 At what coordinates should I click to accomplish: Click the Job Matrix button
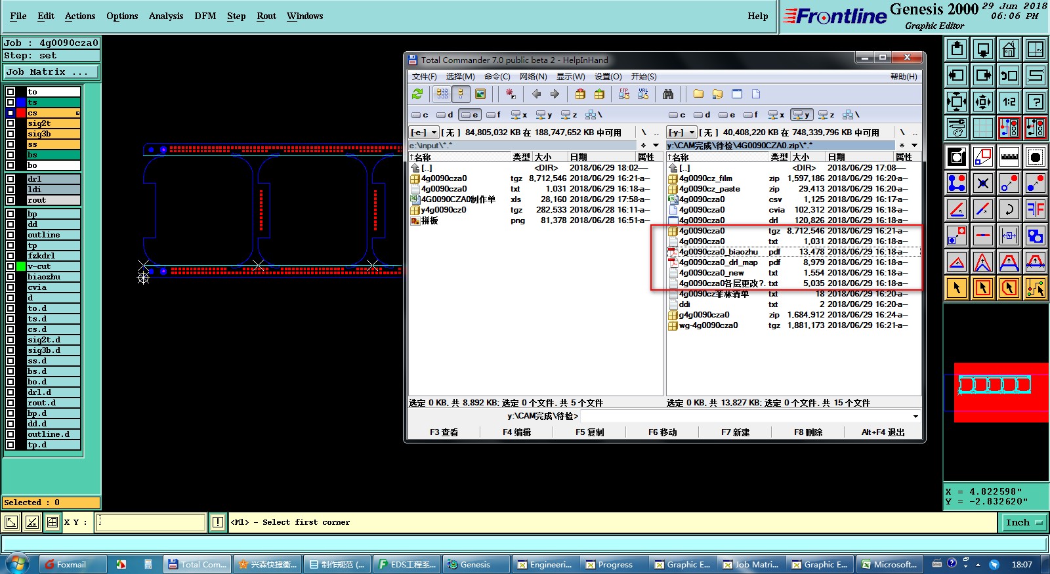click(x=51, y=72)
